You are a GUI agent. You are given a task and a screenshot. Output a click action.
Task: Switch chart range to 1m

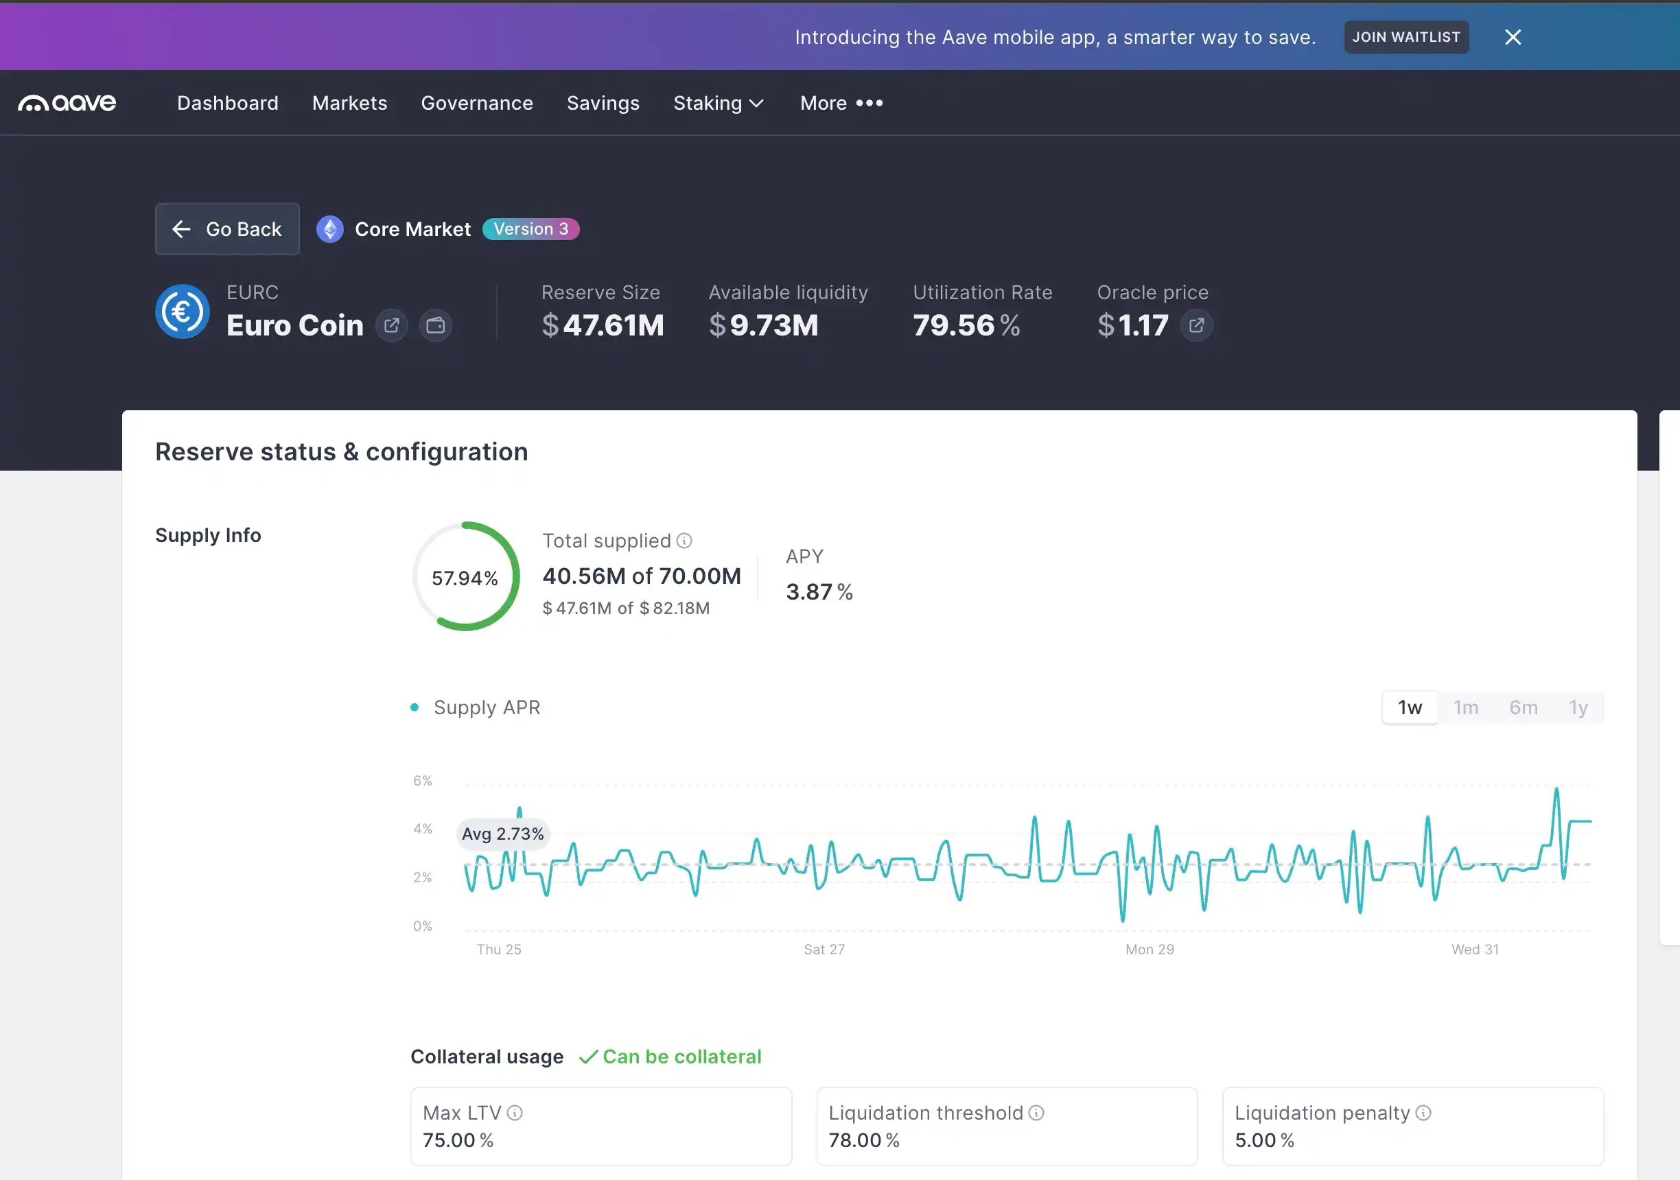click(x=1466, y=707)
